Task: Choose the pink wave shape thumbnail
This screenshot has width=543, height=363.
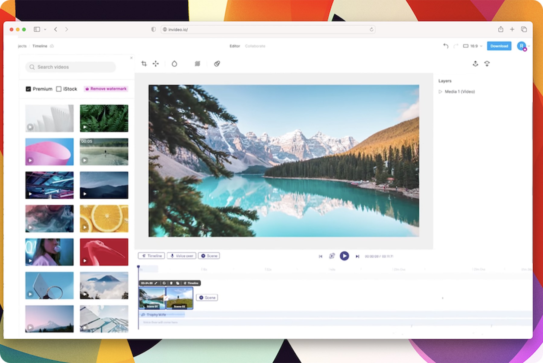Action: 49,152
